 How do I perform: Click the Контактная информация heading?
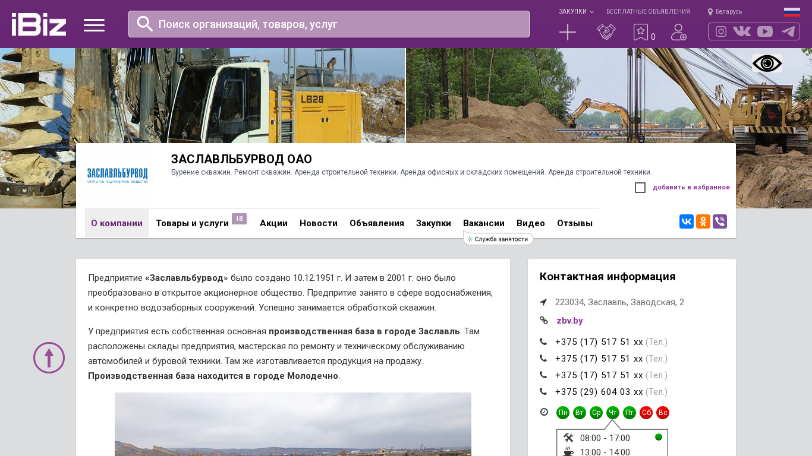click(608, 277)
